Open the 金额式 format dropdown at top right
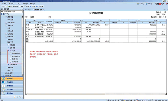 165,12
